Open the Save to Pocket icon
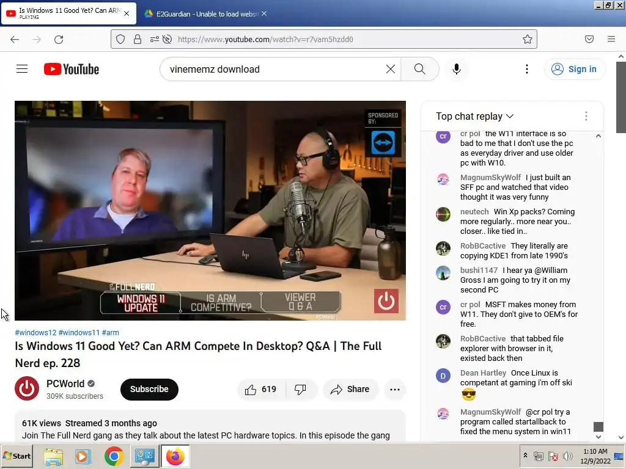 (589, 39)
